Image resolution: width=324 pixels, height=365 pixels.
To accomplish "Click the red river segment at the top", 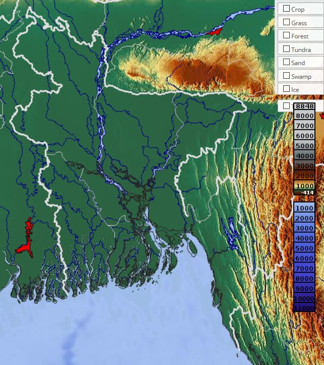I will pyautogui.click(x=213, y=32).
